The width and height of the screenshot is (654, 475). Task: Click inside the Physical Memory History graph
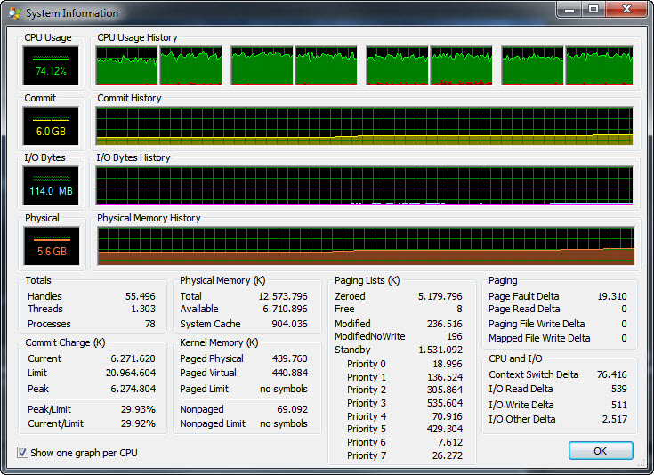coord(364,246)
